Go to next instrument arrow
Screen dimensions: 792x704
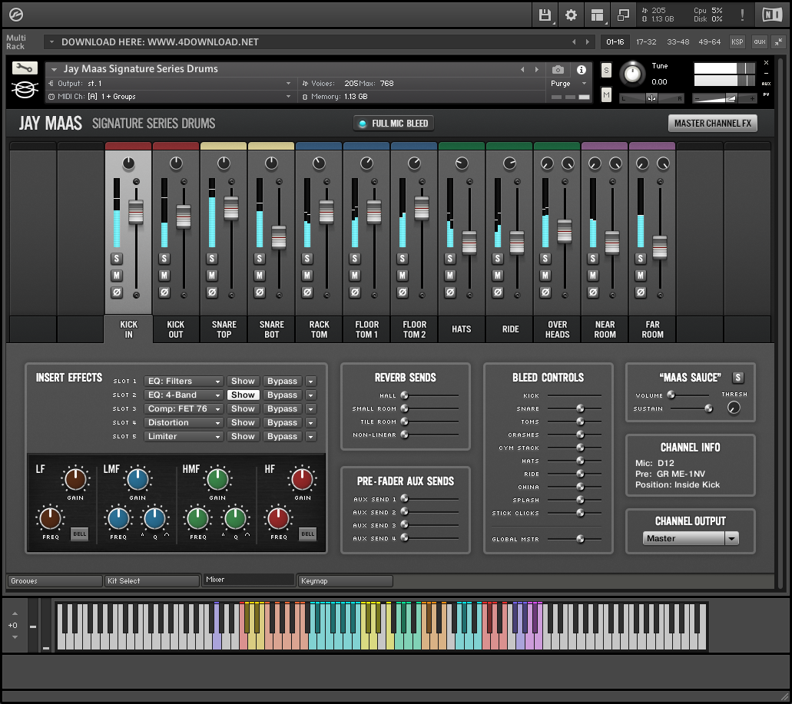(536, 70)
